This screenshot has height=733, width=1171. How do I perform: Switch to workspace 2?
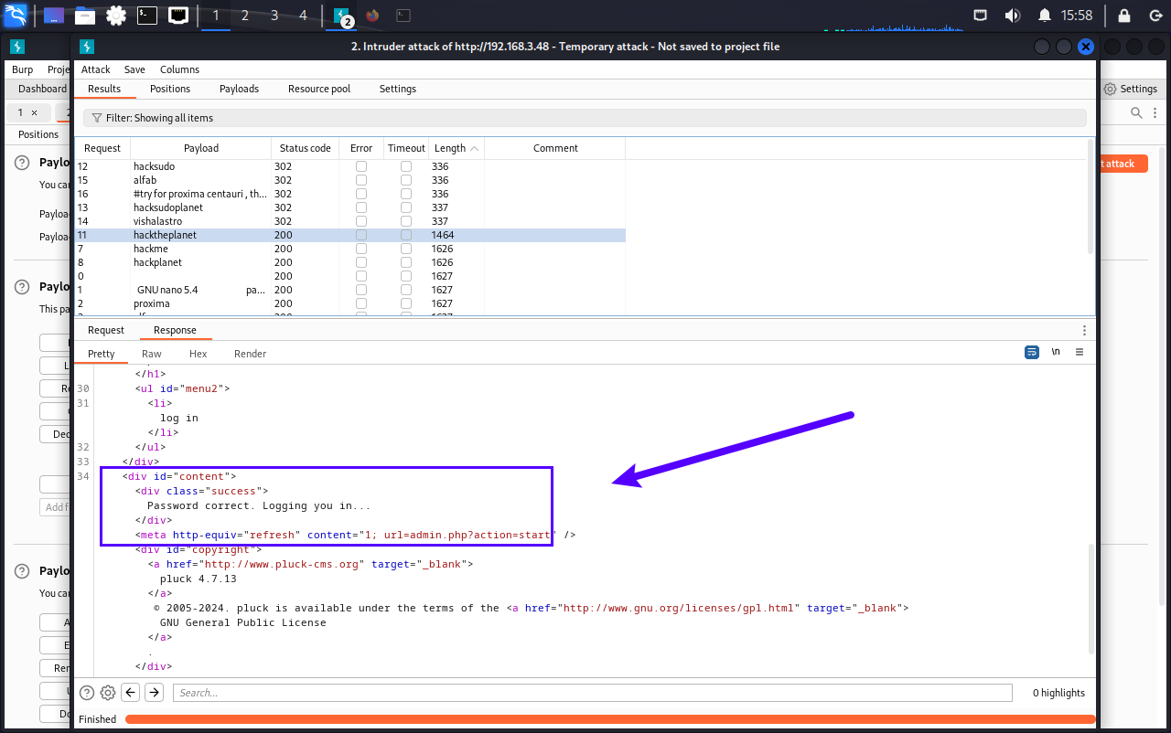pos(245,16)
